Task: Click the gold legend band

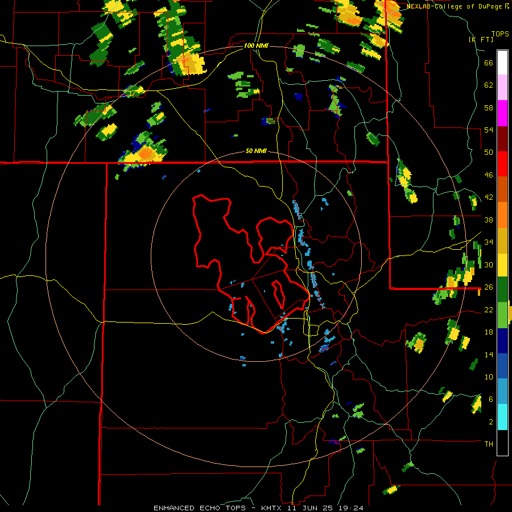Action: [502, 241]
